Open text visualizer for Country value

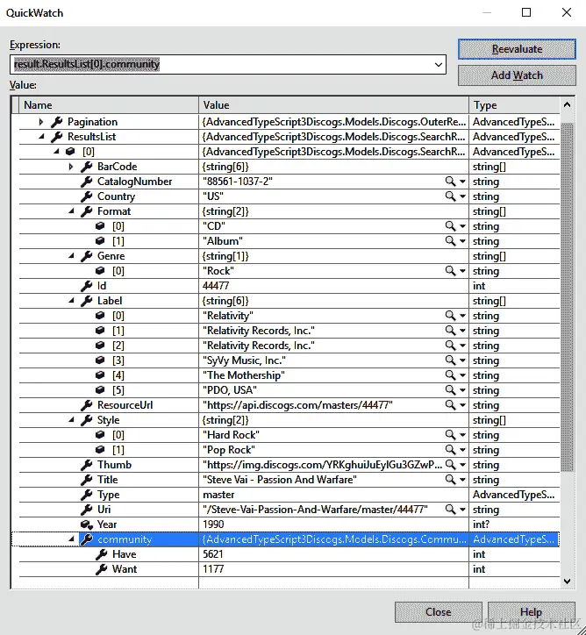tap(450, 196)
